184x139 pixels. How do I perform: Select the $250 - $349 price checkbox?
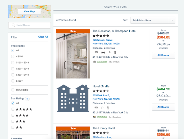pos(13,69)
